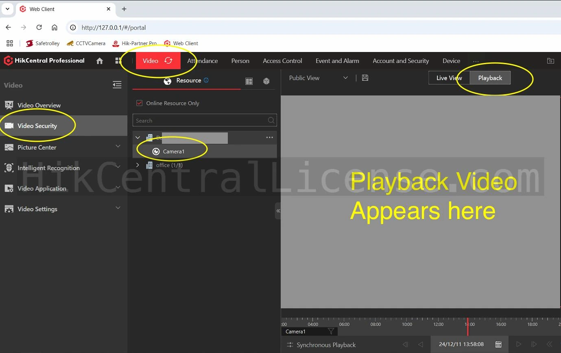Refresh the Video module tab icon
Screen dimensions: 561x353
pyautogui.click(x=168, y=61)
